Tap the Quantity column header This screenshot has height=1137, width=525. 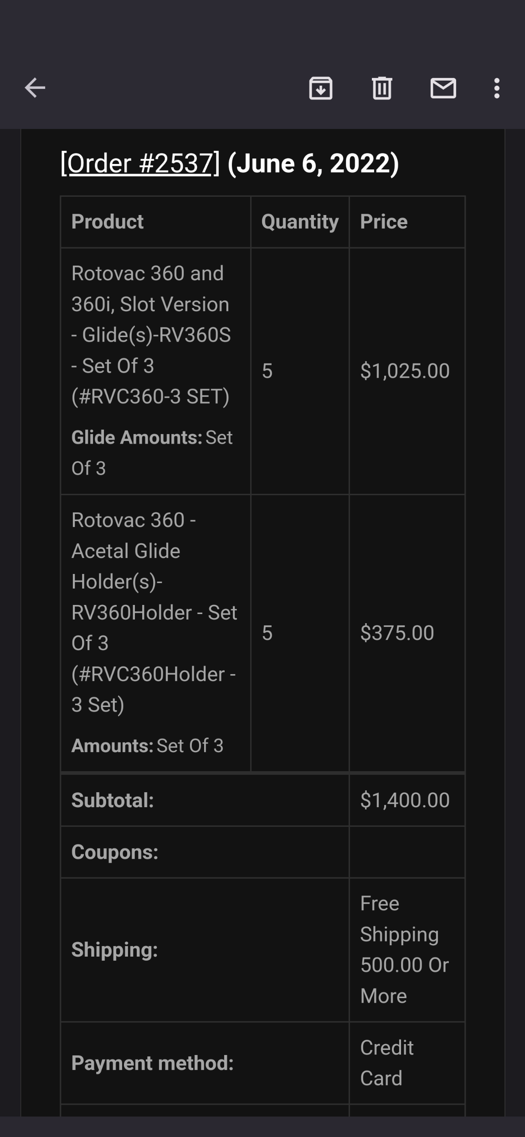(300, 222)
